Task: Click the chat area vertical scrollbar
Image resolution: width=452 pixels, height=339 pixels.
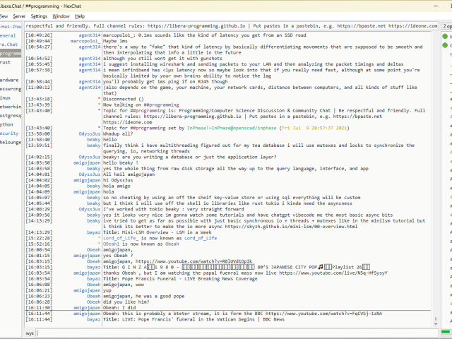Action: coord(436,177)
